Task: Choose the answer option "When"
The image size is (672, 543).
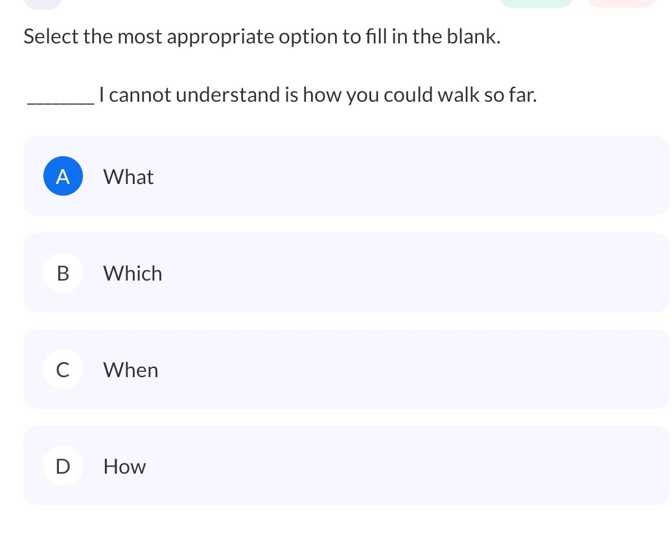Action: coord(130,369)
